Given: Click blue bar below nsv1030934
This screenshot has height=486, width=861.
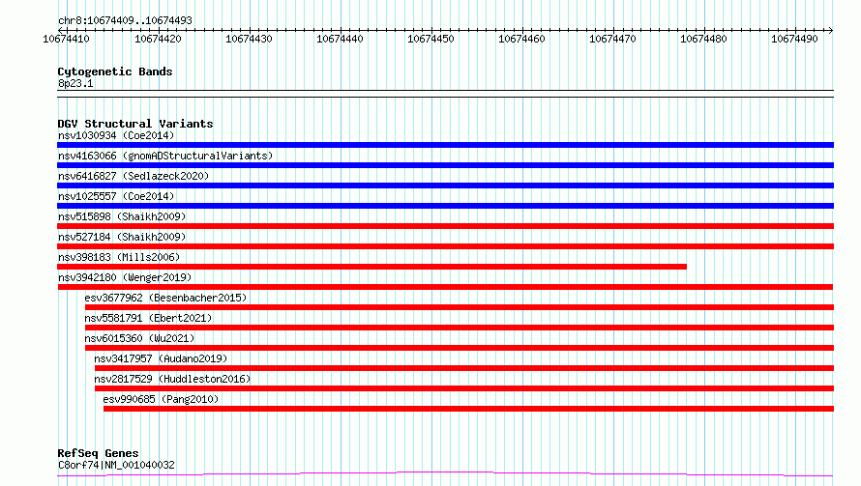Looking at the screenshot, I should 445,145.
